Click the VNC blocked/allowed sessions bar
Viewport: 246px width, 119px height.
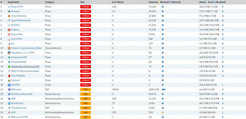click(163, 113)
